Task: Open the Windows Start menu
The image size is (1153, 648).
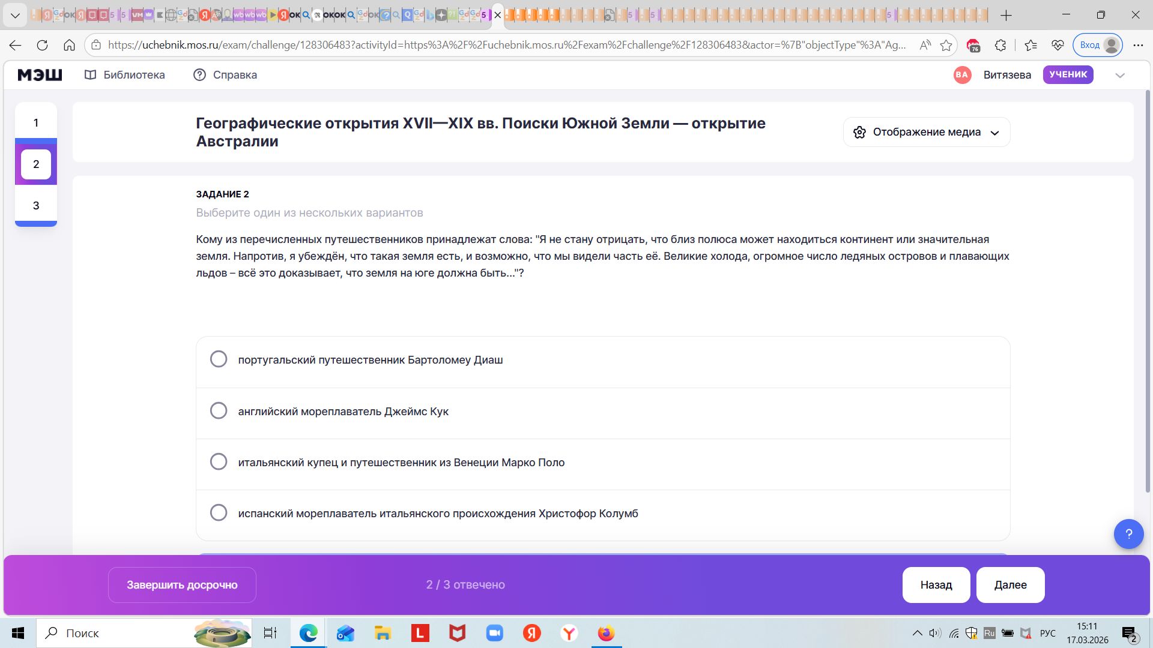Action: (17, 633)
